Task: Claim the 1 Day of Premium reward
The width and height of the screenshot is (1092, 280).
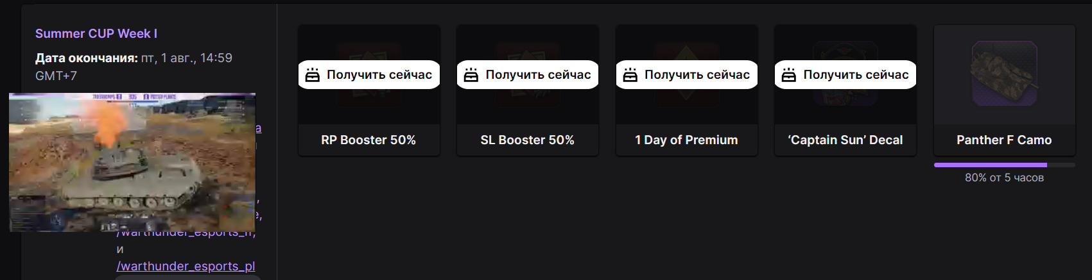Action: pyautogui.click(x=687, y=75)
